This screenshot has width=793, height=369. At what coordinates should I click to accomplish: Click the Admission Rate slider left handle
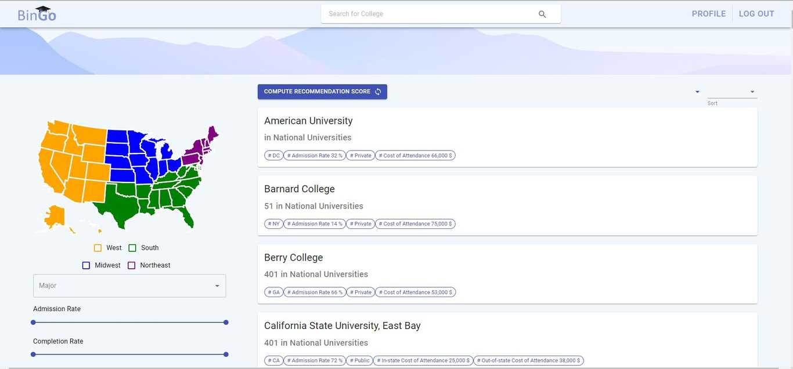coord(33,322)
